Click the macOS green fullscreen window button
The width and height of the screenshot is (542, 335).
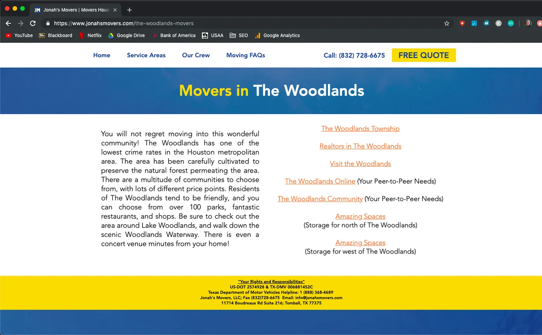pyautogui.click(x=22, y=9)
